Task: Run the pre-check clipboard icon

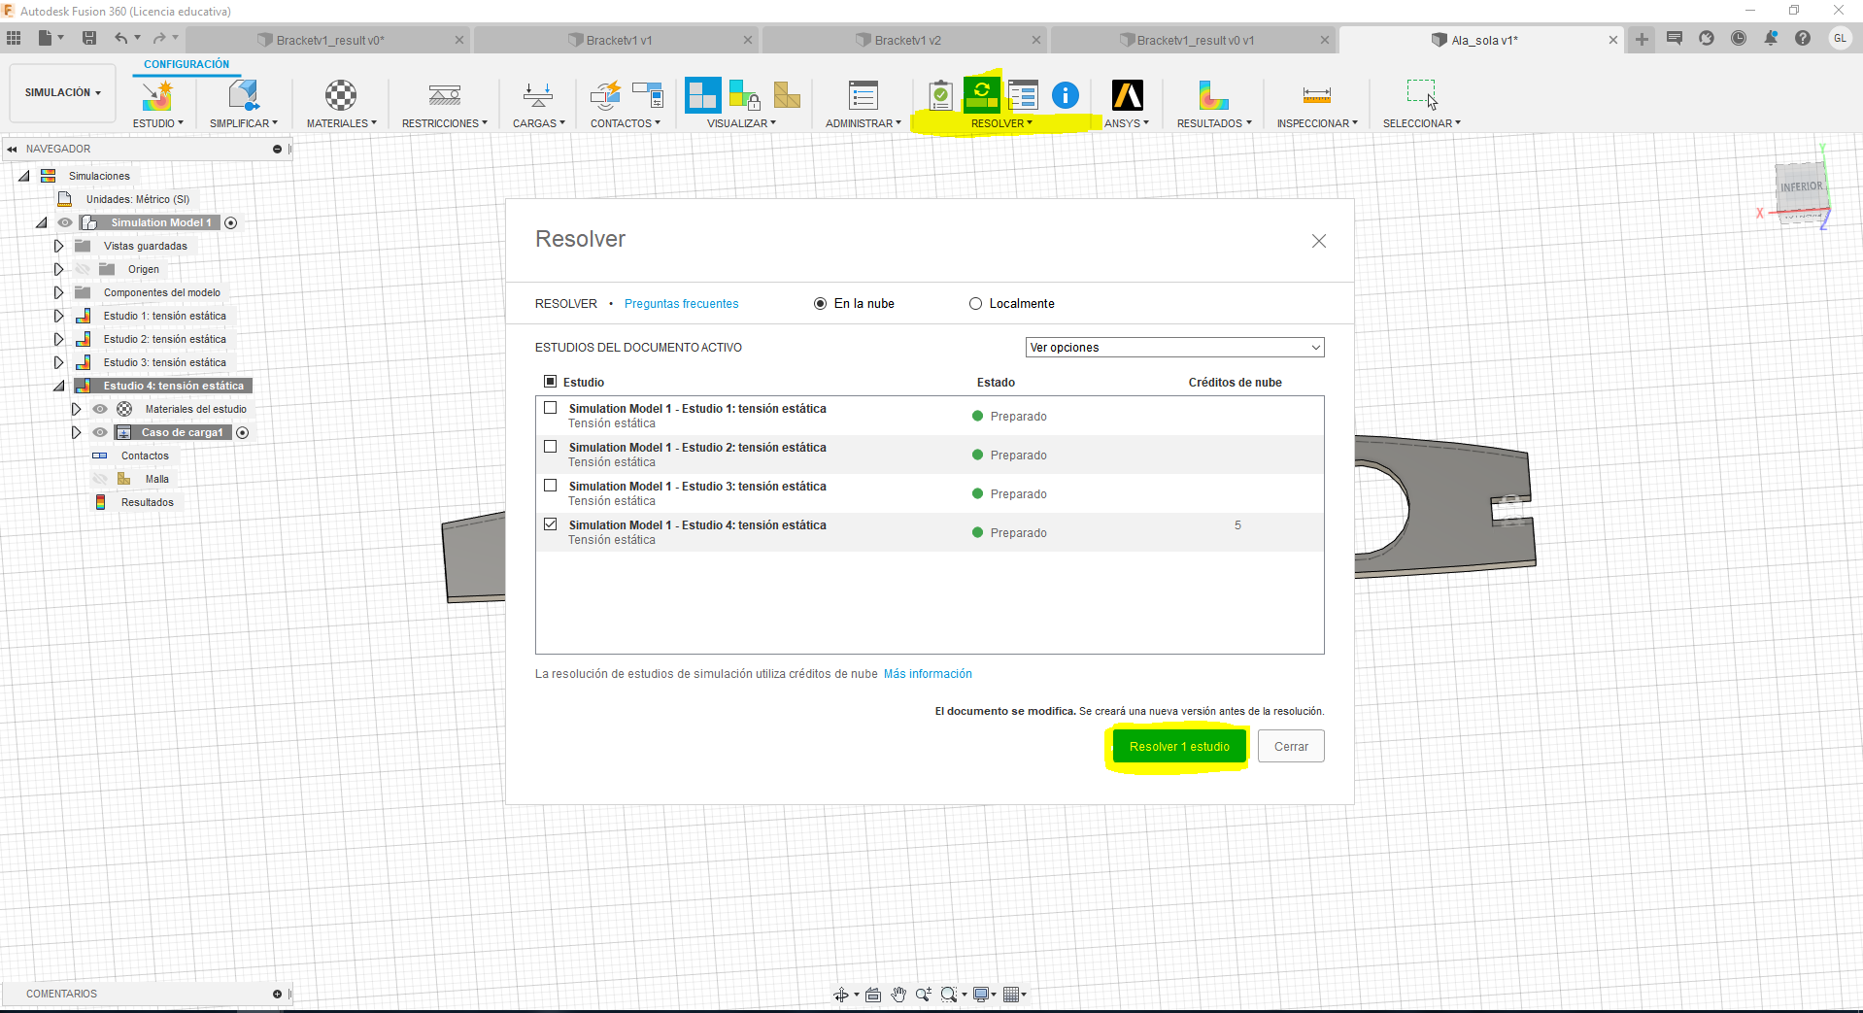Action: 940,95
